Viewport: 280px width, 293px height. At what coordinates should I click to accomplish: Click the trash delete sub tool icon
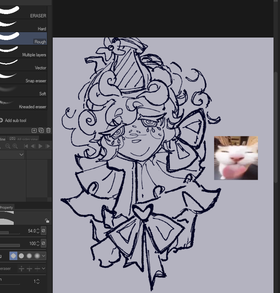pyautogui.click(x=48, y=130)
